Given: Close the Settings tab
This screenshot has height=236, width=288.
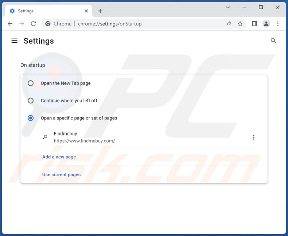Looking at the screenshot, I should coord(86,11).
